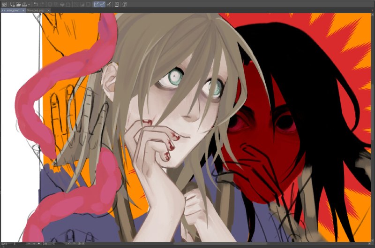Create a new canvas file

[12, 4]
